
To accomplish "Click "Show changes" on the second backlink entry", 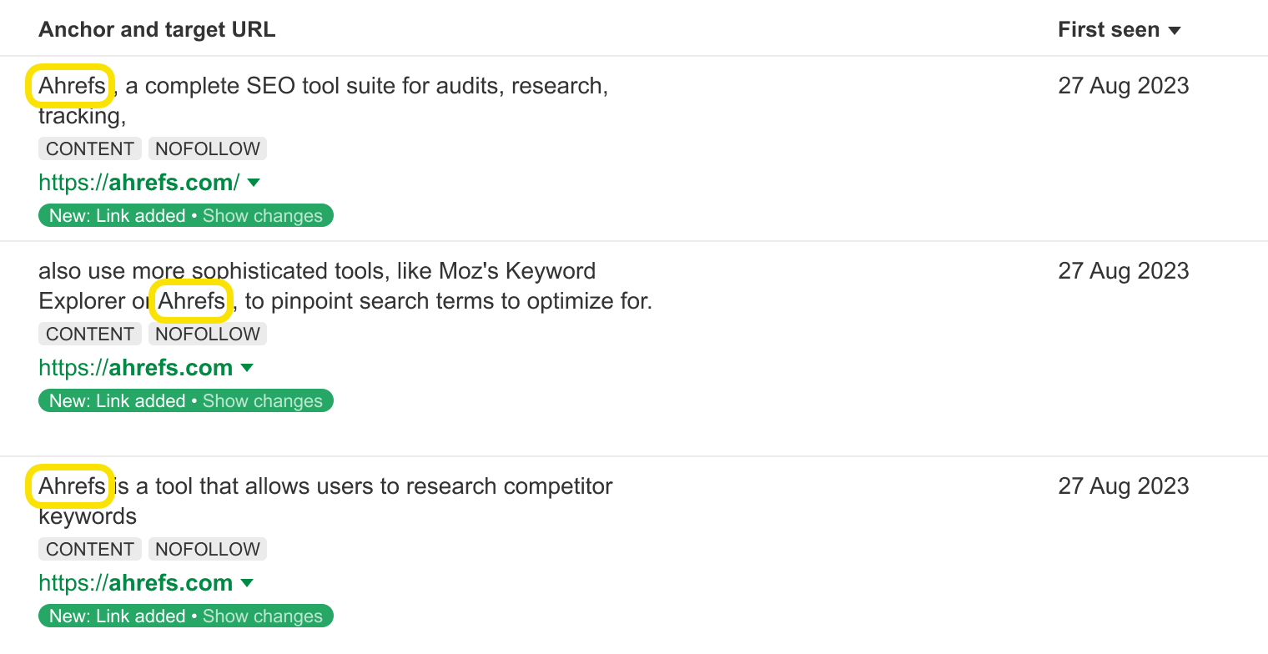I will tap(264, 400).
